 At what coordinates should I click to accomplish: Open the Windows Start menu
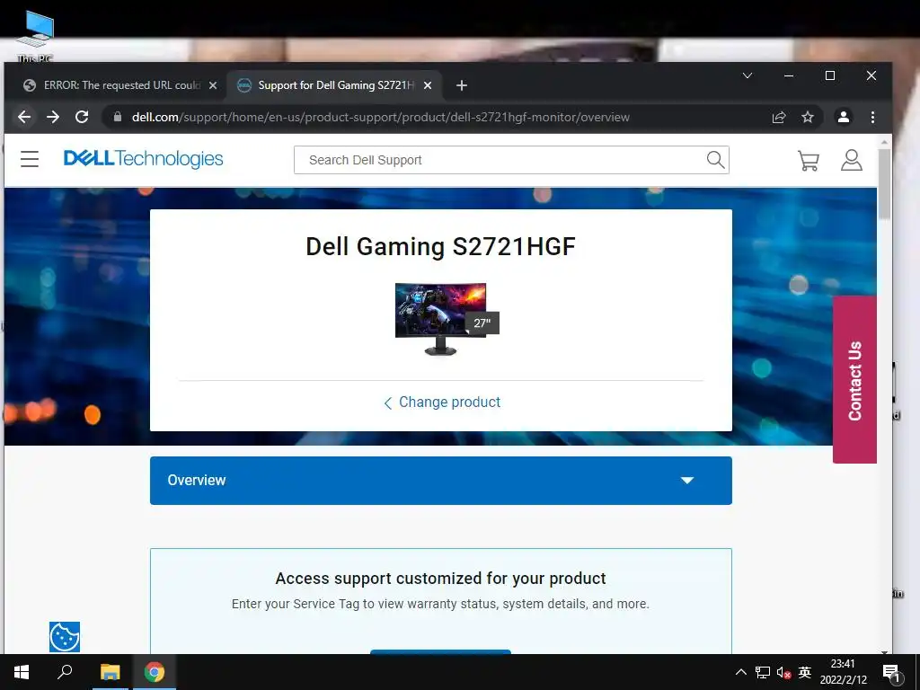[22, 672]
